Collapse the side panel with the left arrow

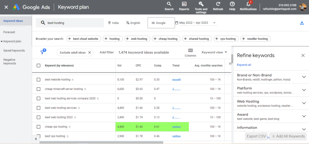(36, 139)
